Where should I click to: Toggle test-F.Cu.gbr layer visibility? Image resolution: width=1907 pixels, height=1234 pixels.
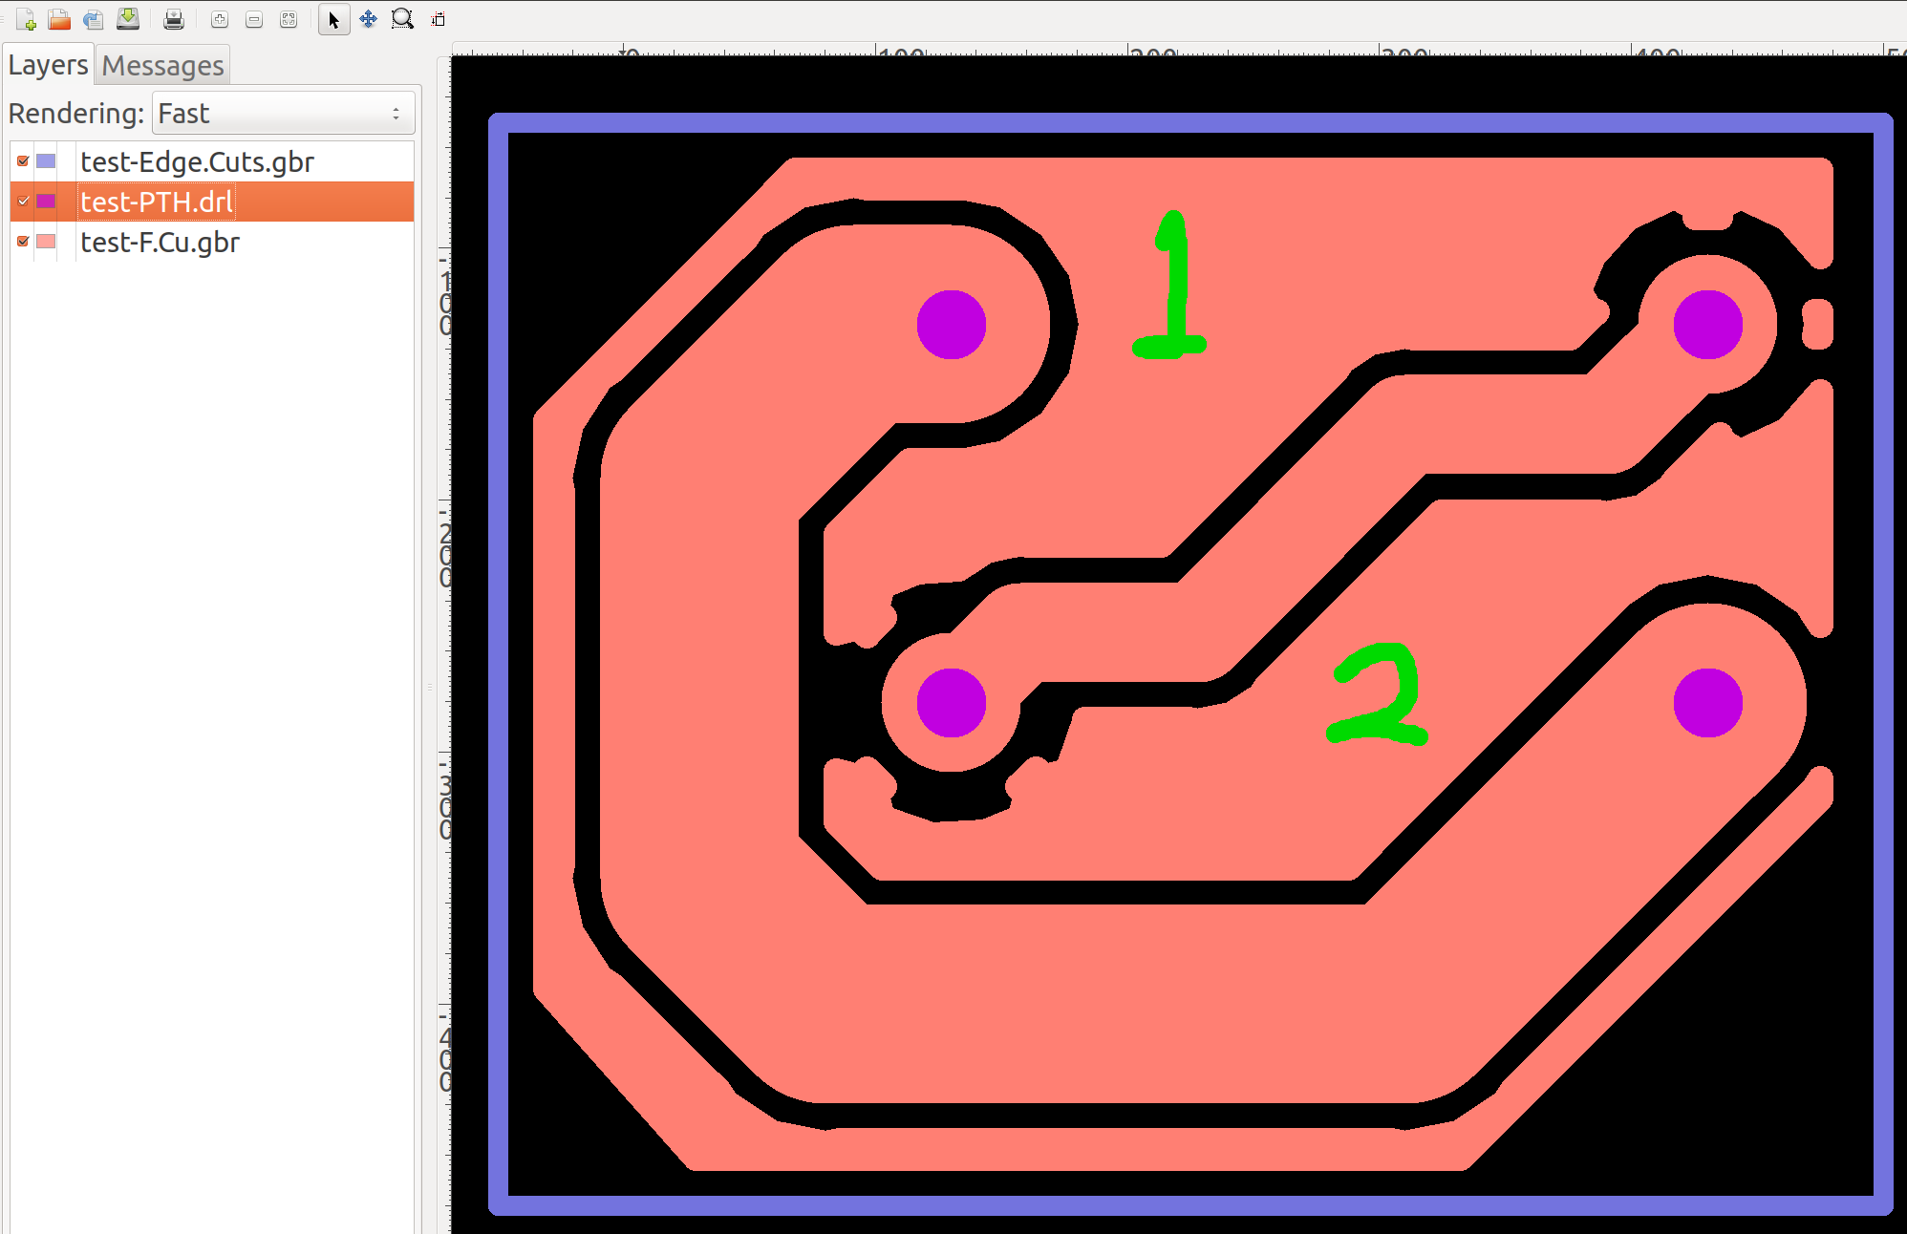[x=22, y=241]
